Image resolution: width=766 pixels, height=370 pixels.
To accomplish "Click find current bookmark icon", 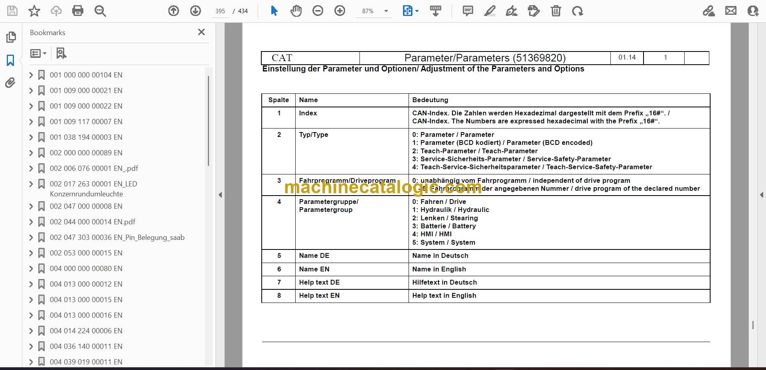I will click(x=61, y=53).
